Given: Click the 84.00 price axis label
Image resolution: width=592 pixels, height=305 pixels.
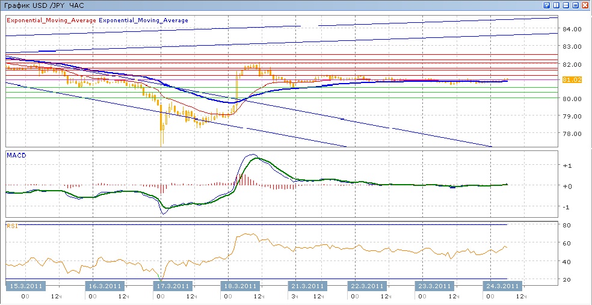Looking at the screenshot, I should pos(572,29).
